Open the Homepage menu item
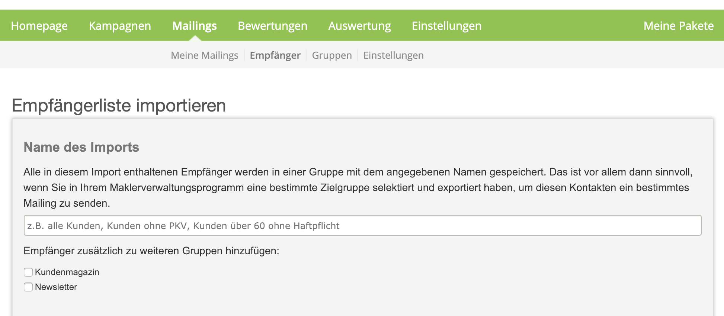Image resolution: width=724 pixels, height=316 pixels. pos(39,26)
